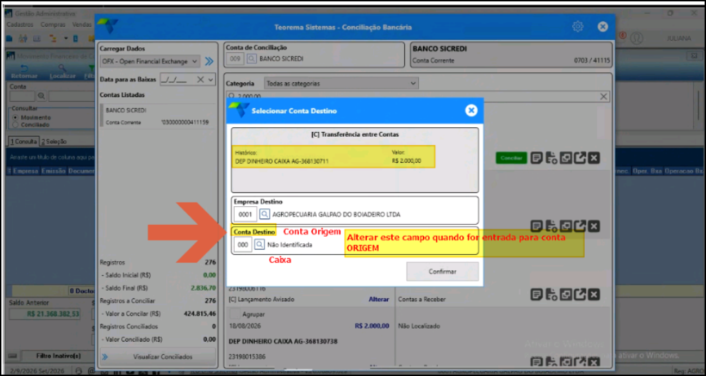Open the OFX - Open Financial Exchange dropdown

(150, 61)
